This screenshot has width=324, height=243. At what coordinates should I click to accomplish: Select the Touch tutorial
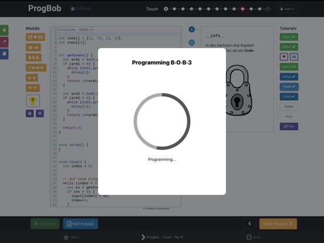[289, 87]
